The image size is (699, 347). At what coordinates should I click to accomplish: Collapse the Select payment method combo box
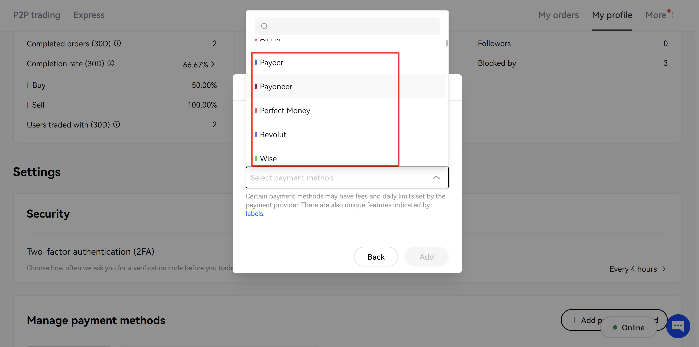[347, 177]
